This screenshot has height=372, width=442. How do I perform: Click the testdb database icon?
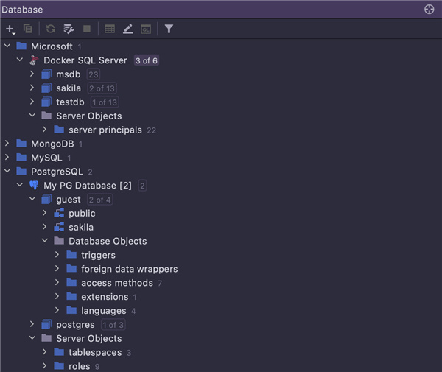(46, 102)
